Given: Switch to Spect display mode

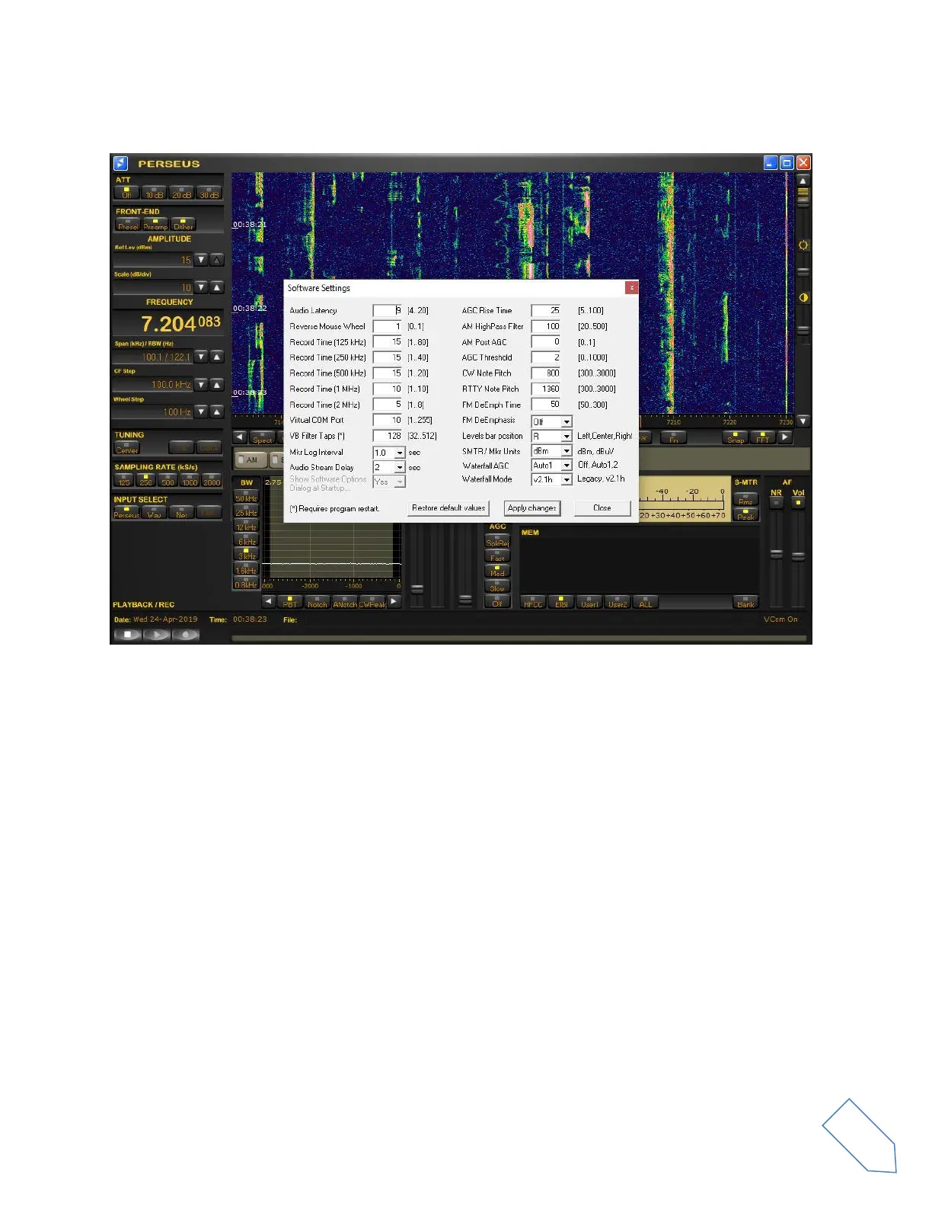Looking at the screenshot, I should tap(263, 437).
